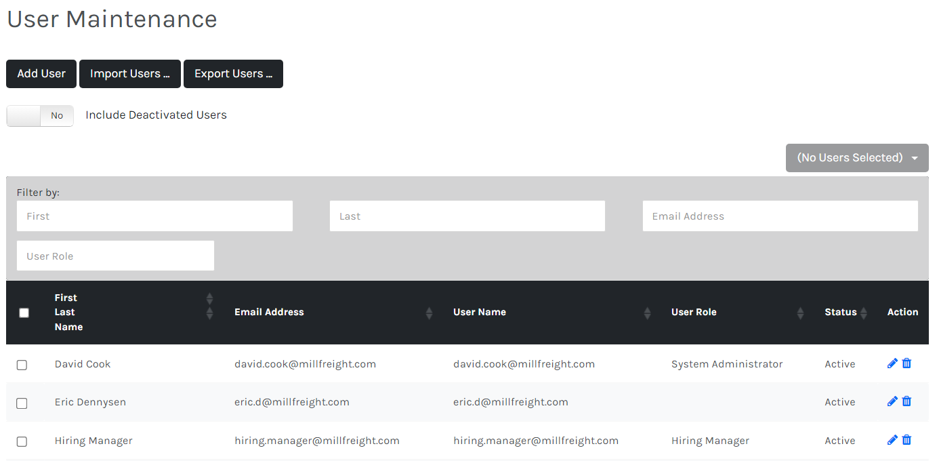Click the Active status of Eric Dennysen
The width and height of the screenshot is (939, 461).
[x=840, y=402]
